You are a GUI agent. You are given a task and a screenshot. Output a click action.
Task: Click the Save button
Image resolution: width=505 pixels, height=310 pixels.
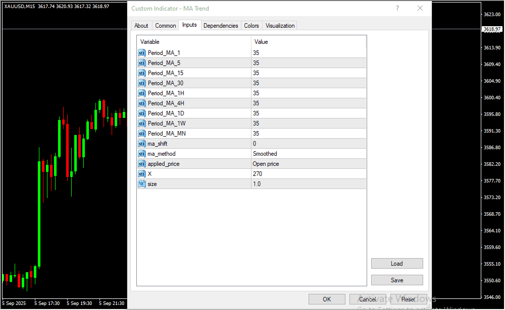(396, 280)
